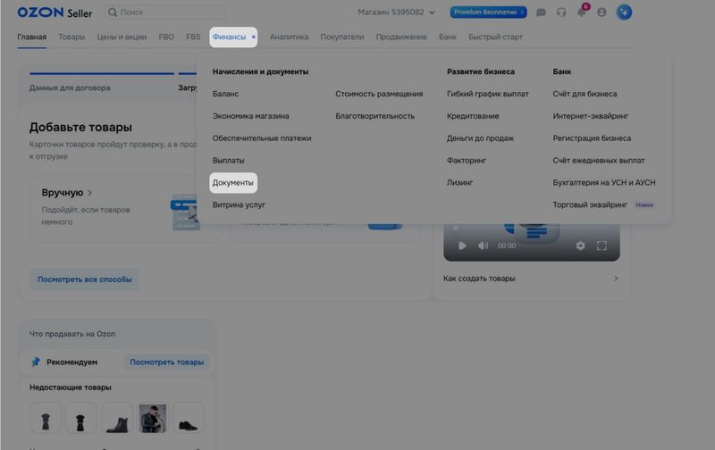Open the Цены и акции tab

point(122,37)
